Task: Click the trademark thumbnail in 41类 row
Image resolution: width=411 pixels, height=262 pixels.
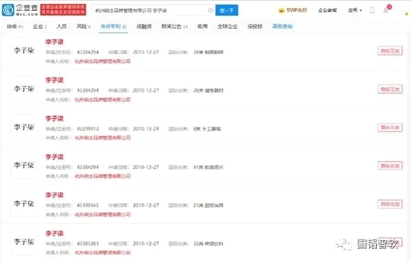Action: [x=23, y=166]
